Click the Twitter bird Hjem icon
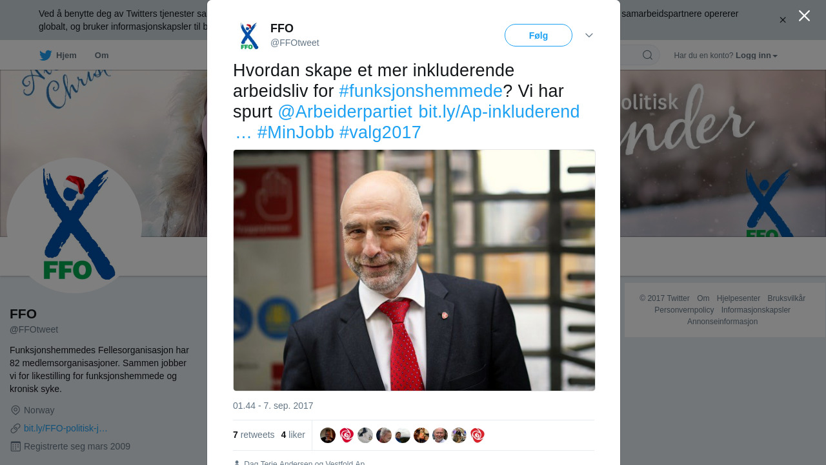This screenshot has width=826, height=465. coord(45,56)
